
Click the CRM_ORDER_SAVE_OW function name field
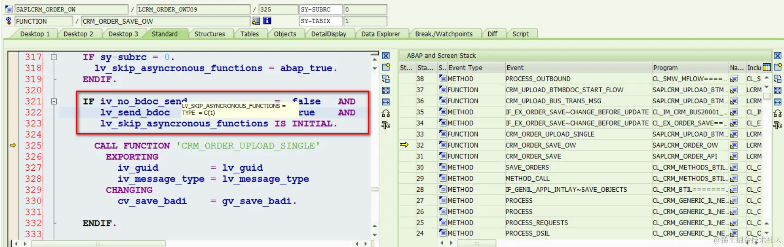(x=166, y=21)
